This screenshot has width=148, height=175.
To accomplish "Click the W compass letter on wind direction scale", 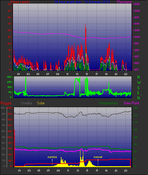I will click(x=139, y=83).
